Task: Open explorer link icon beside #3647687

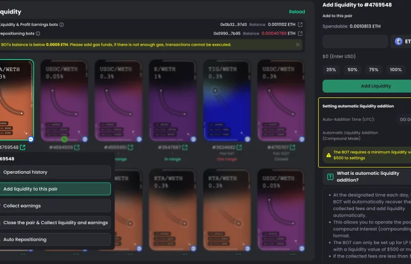Action: click(x=185, y=147)
